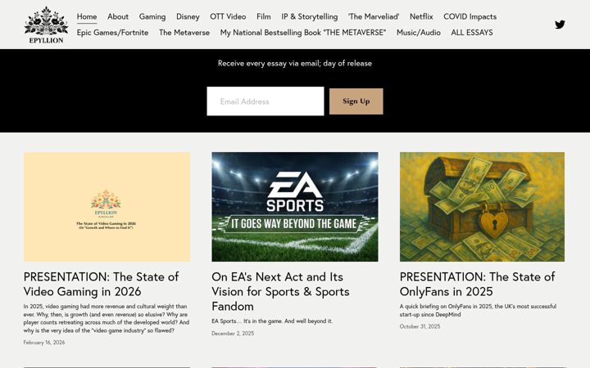View ALL ESSAYS
This screenshot has width=590, height=368.
472,32
